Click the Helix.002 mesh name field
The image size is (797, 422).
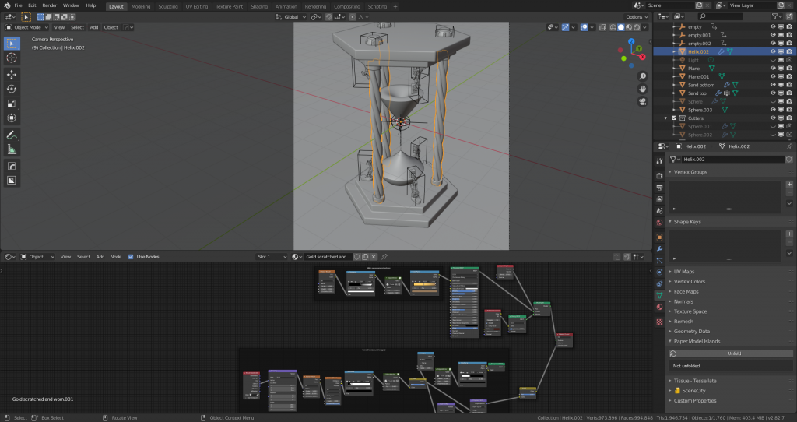coord(732,159)
